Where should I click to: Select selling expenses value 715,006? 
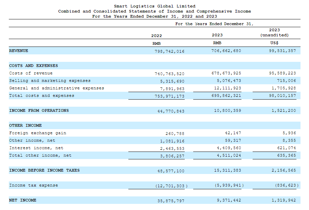[x=287, y=81]
